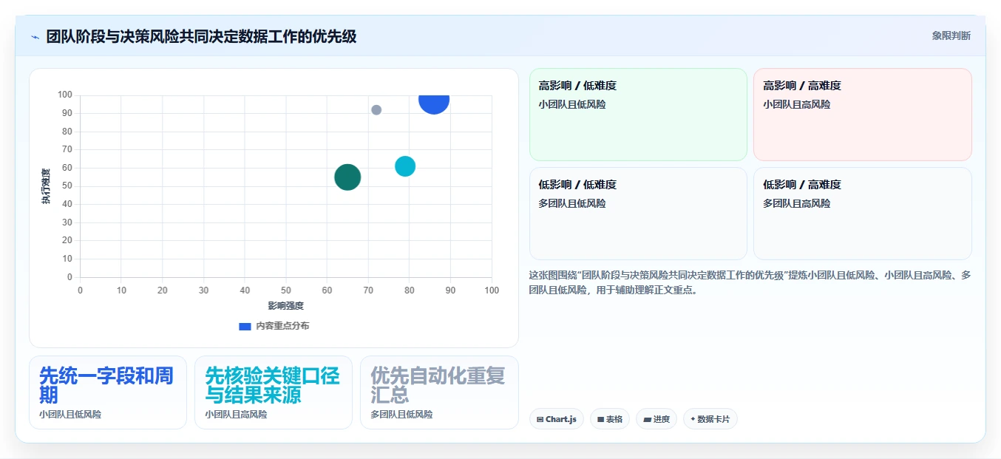Select the 高影响 / 高难度 quadrant card
Viewport: 1001px width, 459px height.
tap(863, 115)
